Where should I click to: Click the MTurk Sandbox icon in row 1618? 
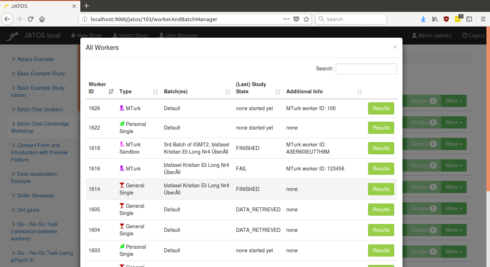(x=122, y=144)
